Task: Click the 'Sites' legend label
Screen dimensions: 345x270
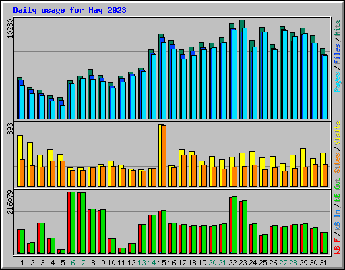Action: [x=338, y=163]
